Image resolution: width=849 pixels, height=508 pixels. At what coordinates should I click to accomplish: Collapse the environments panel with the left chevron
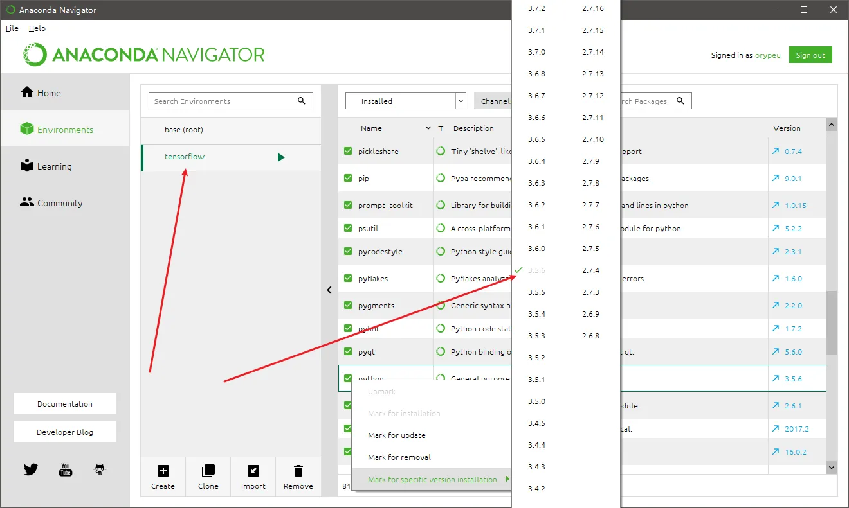329,290
